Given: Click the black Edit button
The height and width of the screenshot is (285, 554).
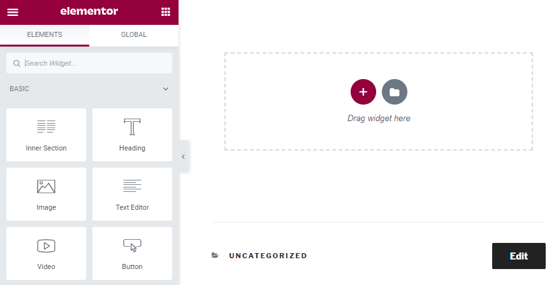Looking at the screenshot, I should pyautogui.click(x=519, y=256).
